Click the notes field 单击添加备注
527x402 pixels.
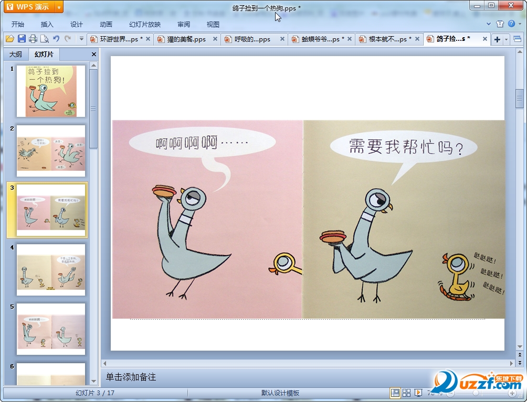(131, 377)
